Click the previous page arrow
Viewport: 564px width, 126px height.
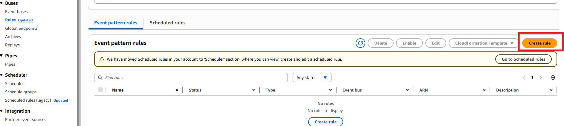524,78
